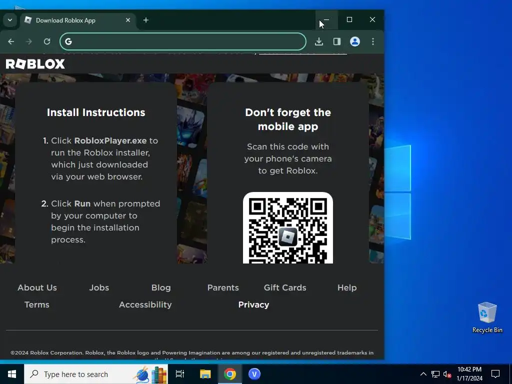Viewport: 512px width, 384px height.
Task: Open Chrome three-dot menu
Action: [x=373, y=41]
